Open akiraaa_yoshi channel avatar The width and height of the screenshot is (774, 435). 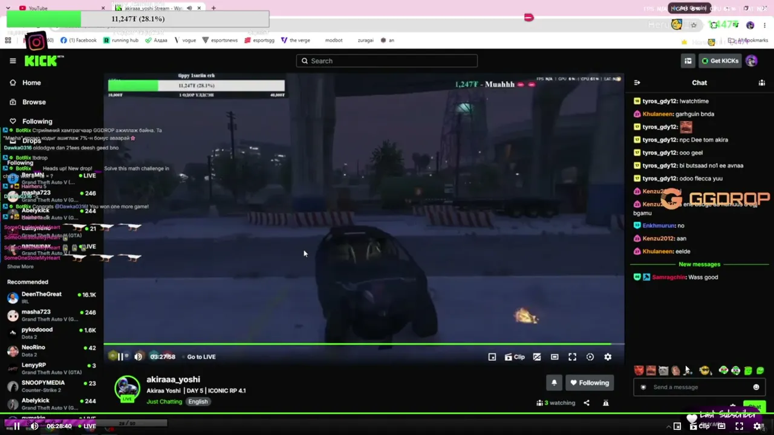pos(127,389)
